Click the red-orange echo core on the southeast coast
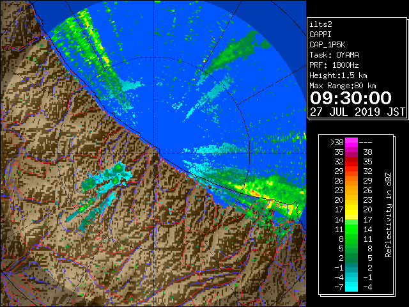Image resolution: width=409 pixels, height=307 pixels. [254, 193]
